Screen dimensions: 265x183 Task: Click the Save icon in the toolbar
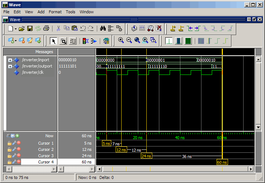click(x=30, y=28)
